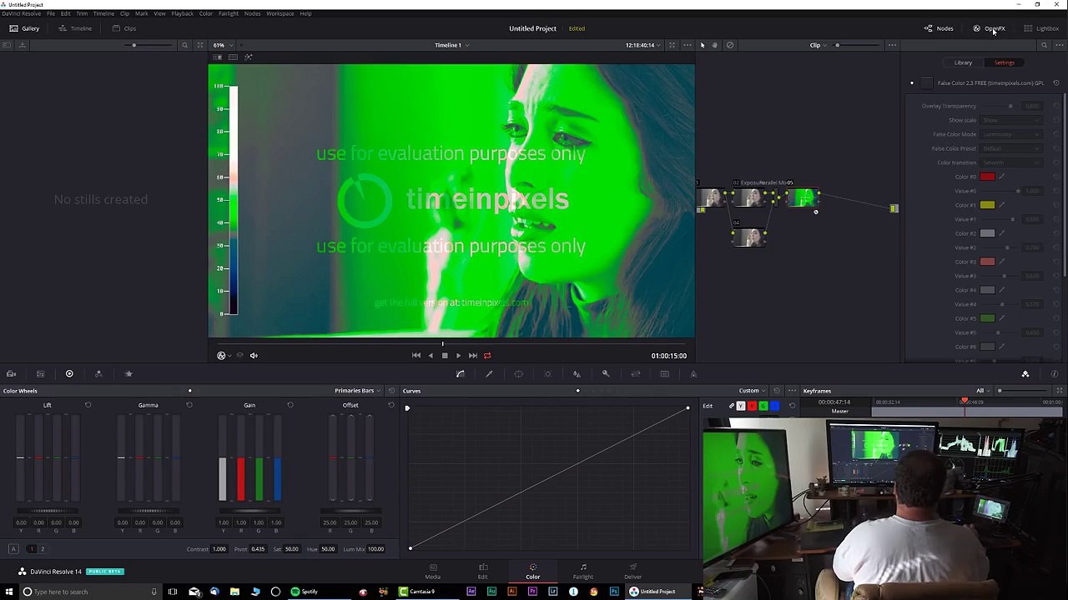
Task: Play the clip in reverse
Action: point(431,356)
